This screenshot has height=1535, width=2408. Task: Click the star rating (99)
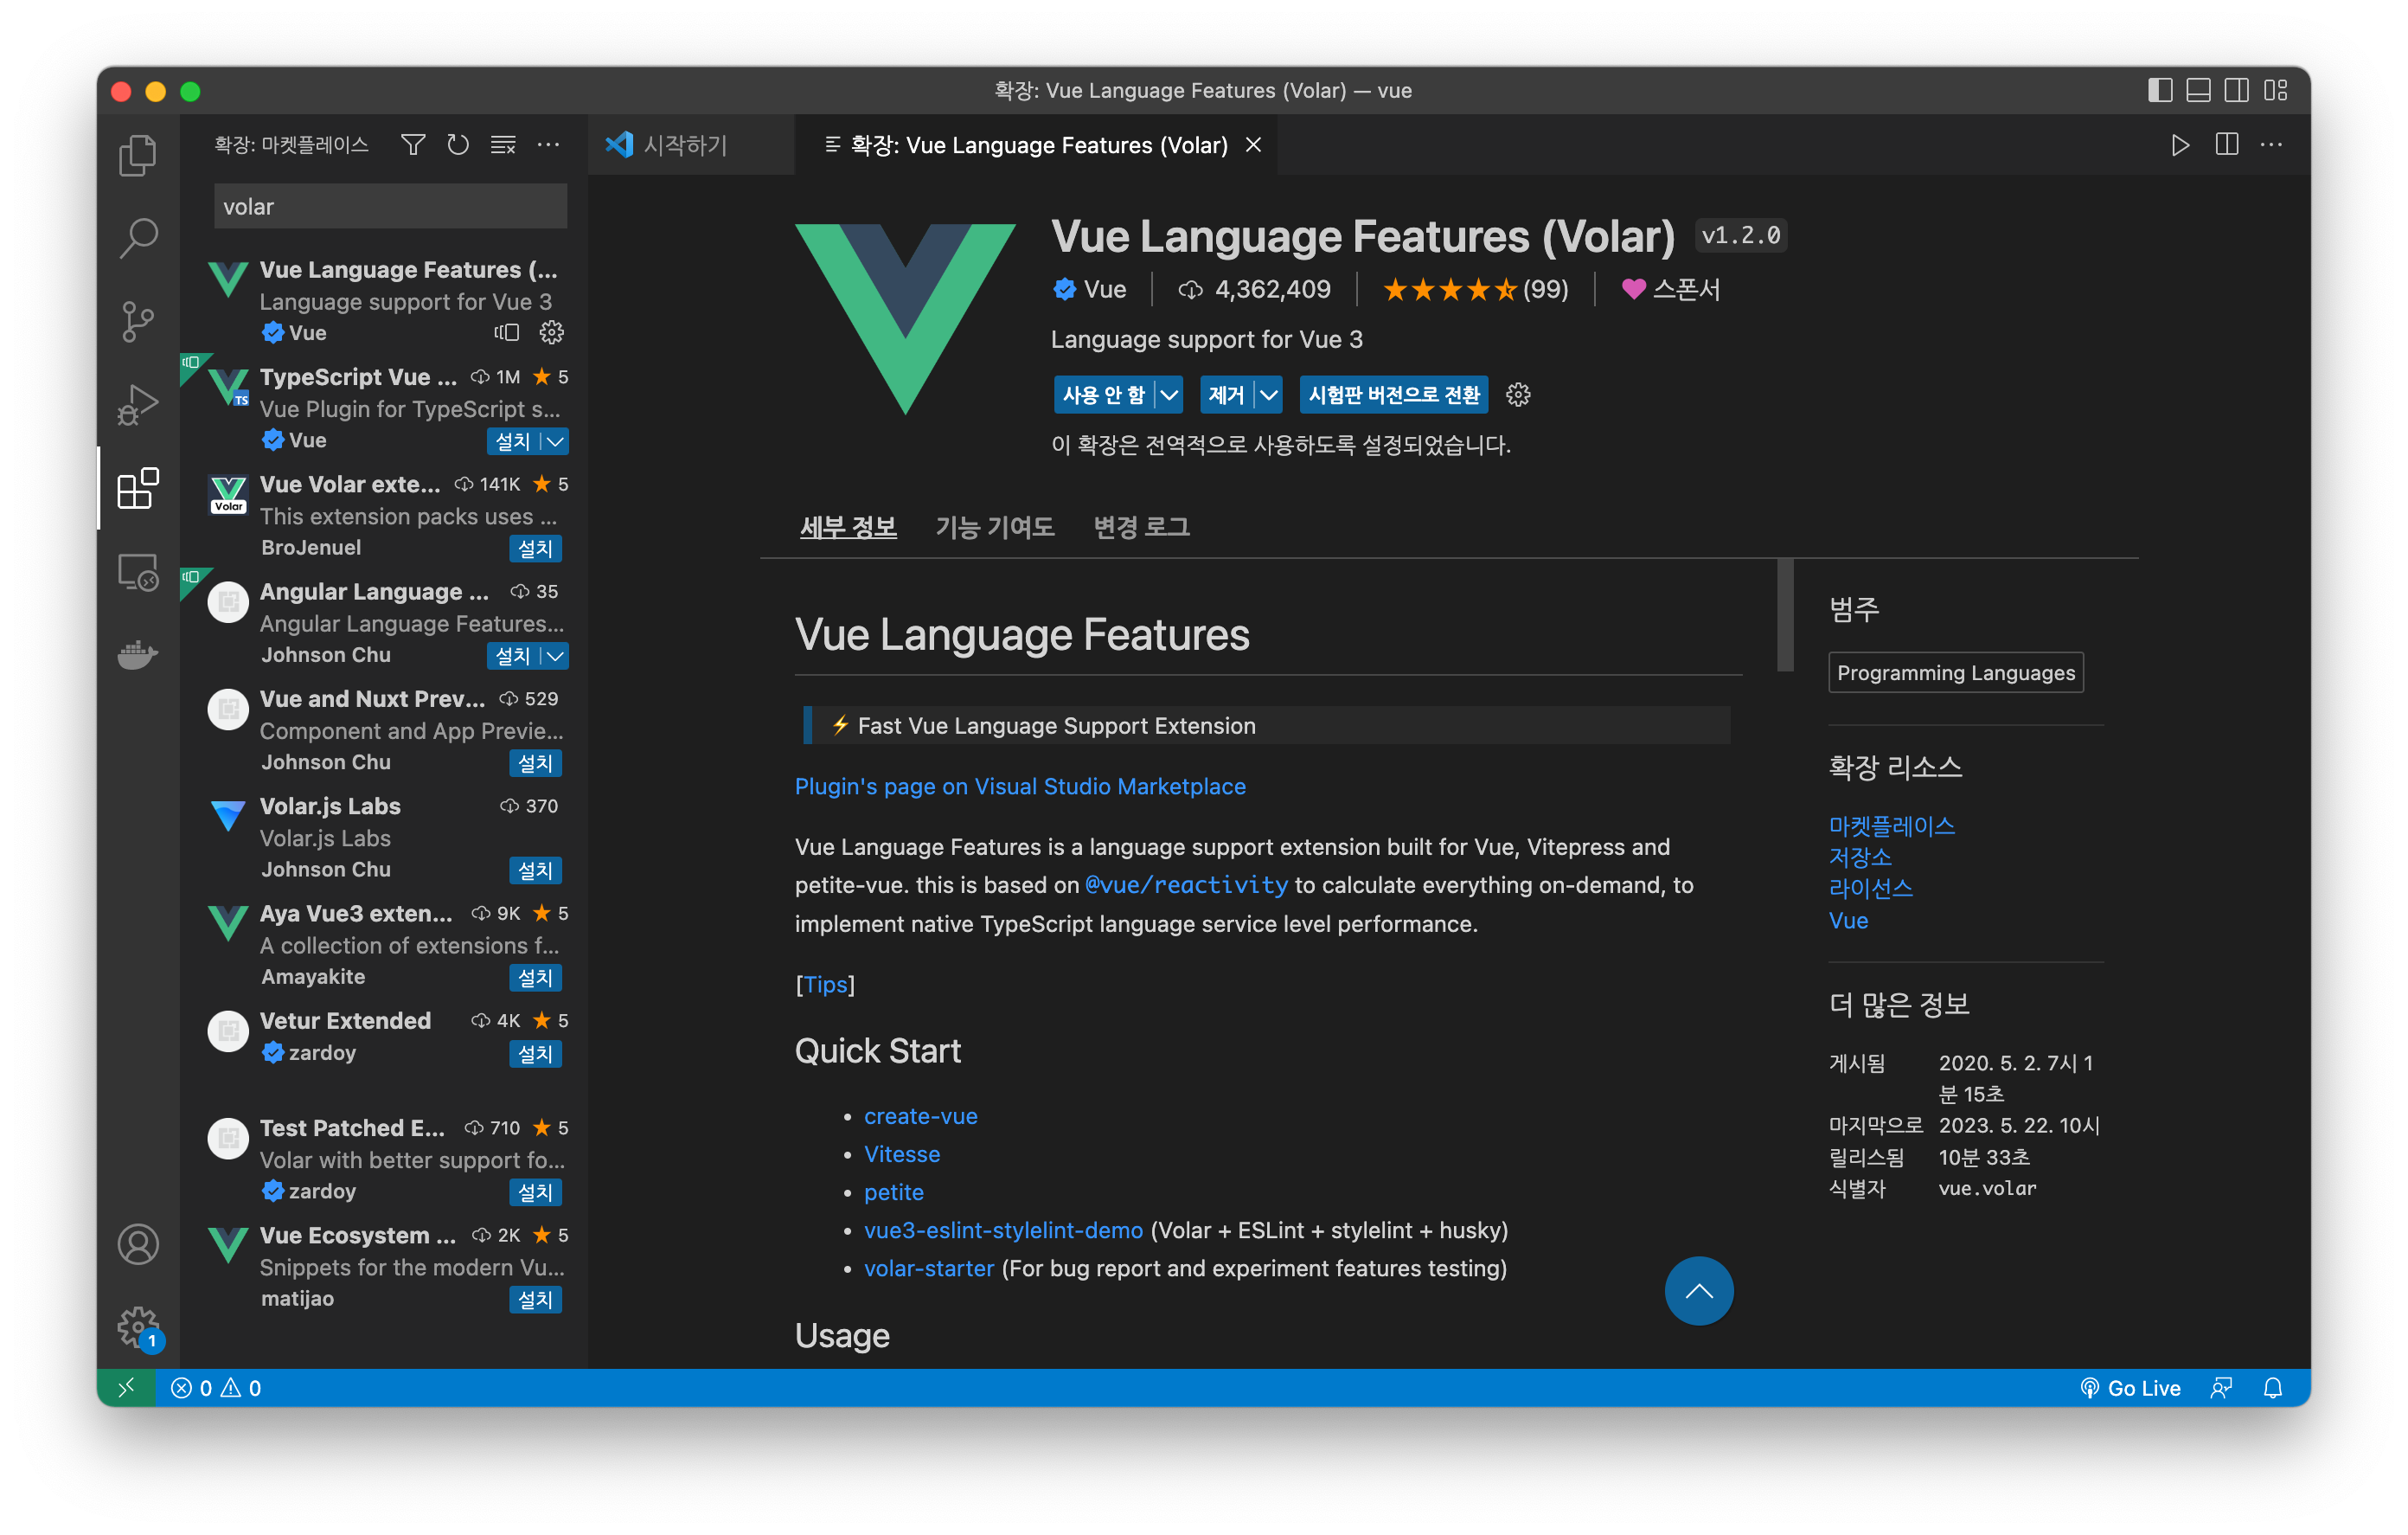[1476, 289]
